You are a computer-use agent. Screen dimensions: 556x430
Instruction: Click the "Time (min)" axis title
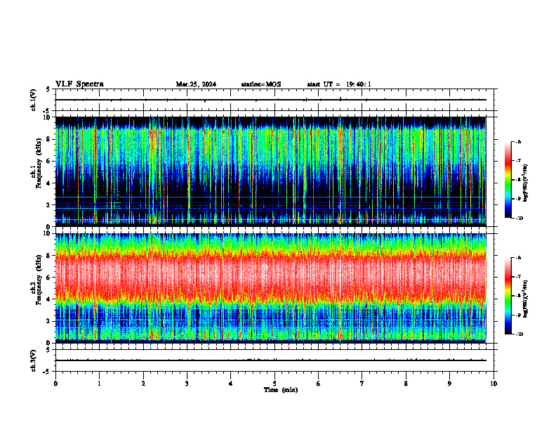(x=281, y=390)
